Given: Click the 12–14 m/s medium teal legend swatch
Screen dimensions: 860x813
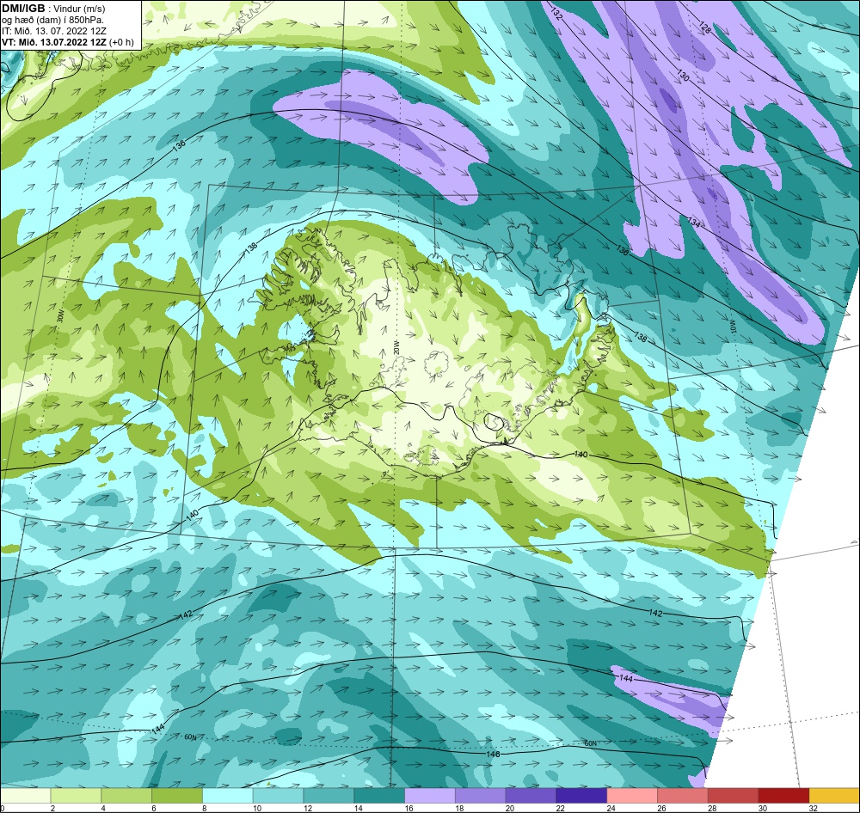Looking at the screenshot, I should [329, 796].
